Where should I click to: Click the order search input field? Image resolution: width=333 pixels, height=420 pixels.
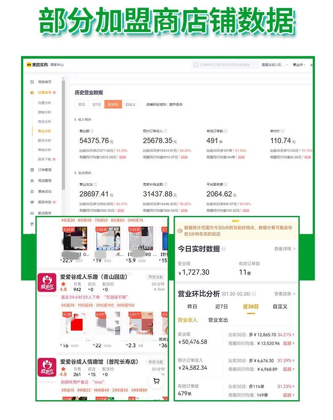pos(226,65)
